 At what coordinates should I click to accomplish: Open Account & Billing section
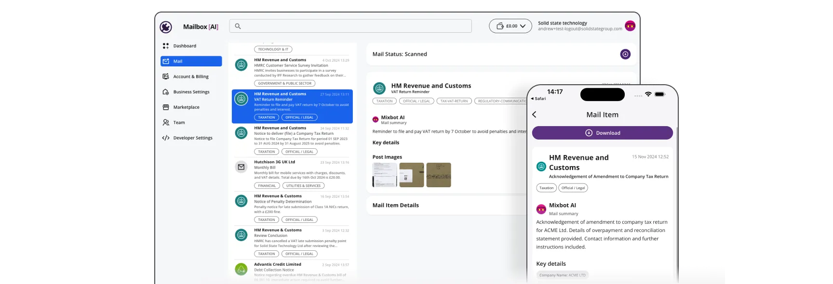(191, 77)
